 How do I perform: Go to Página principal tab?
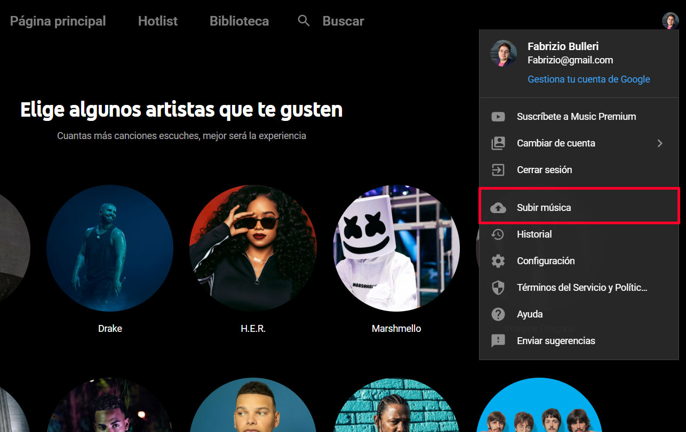coord(58,21)
